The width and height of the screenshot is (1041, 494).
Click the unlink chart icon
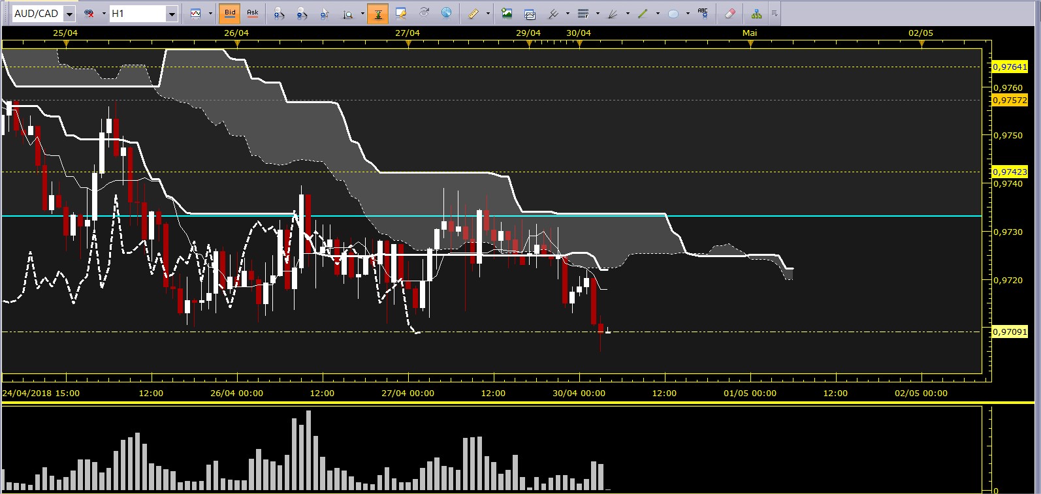click(x=89, y=13)
